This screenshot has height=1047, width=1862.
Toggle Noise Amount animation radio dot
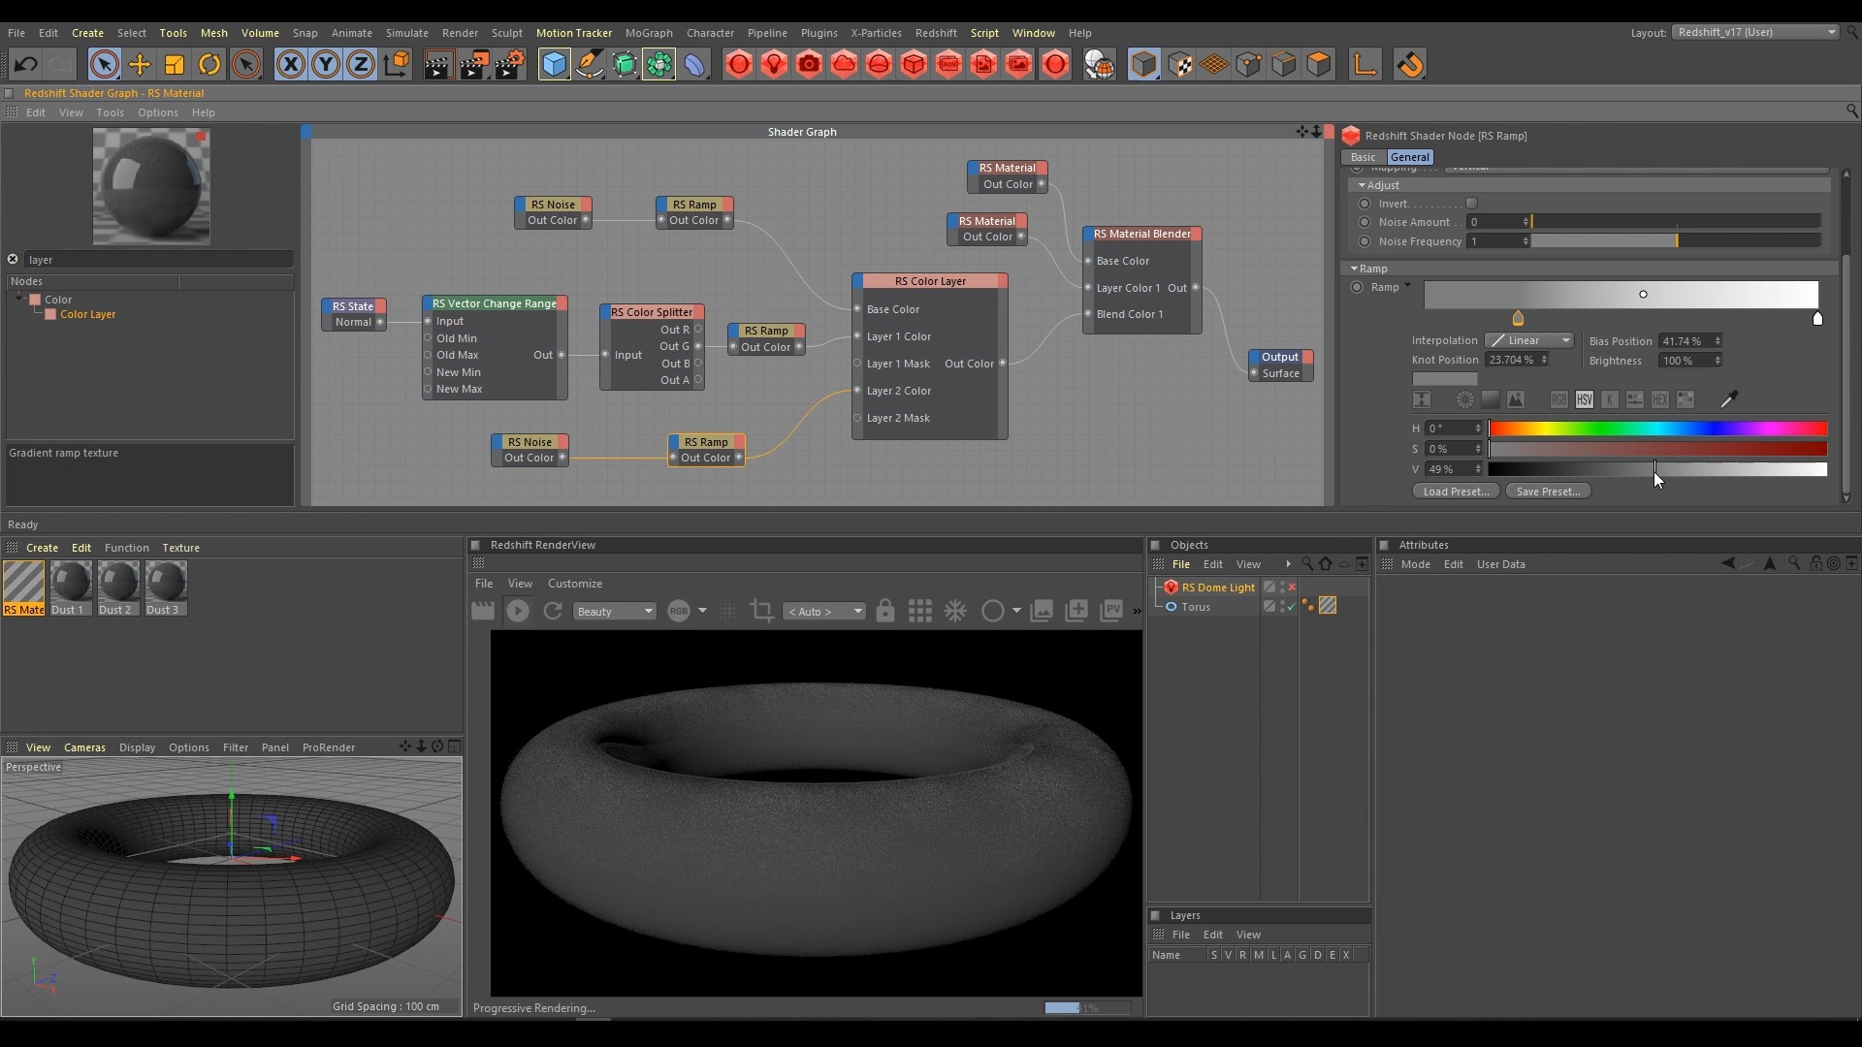(1364, 222)
